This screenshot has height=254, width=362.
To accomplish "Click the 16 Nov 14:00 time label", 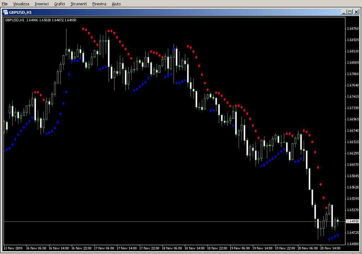I will [x=59, y=248].
